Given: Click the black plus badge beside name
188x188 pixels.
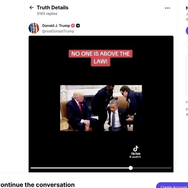Looking at the screenshot, I should click(78, 26).
